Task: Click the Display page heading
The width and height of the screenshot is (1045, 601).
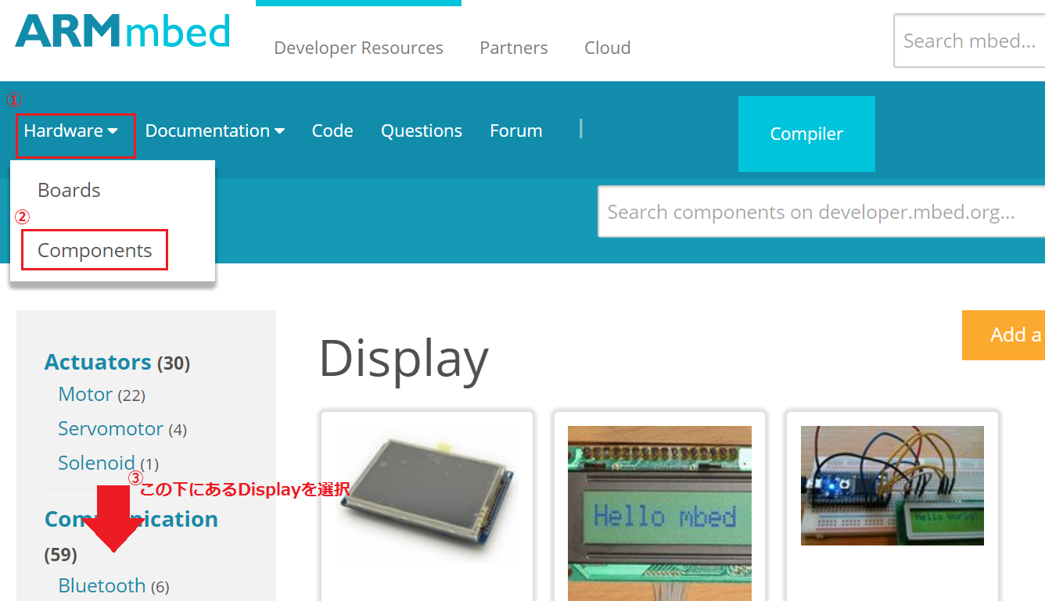Action: [x=404, y=359]
